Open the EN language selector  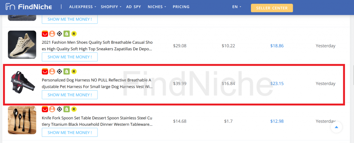pos(236,7)
